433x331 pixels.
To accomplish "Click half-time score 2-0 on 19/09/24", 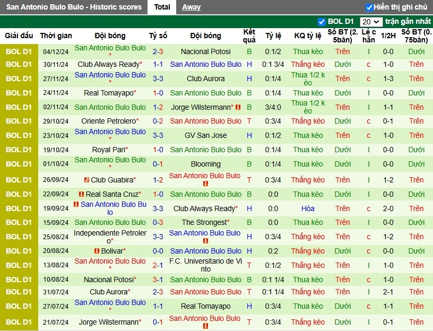I will click(388, 208).
